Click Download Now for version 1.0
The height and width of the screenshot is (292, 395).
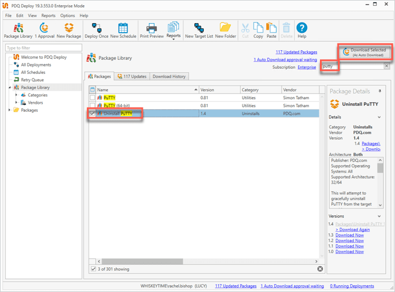[x=349, y=252]
